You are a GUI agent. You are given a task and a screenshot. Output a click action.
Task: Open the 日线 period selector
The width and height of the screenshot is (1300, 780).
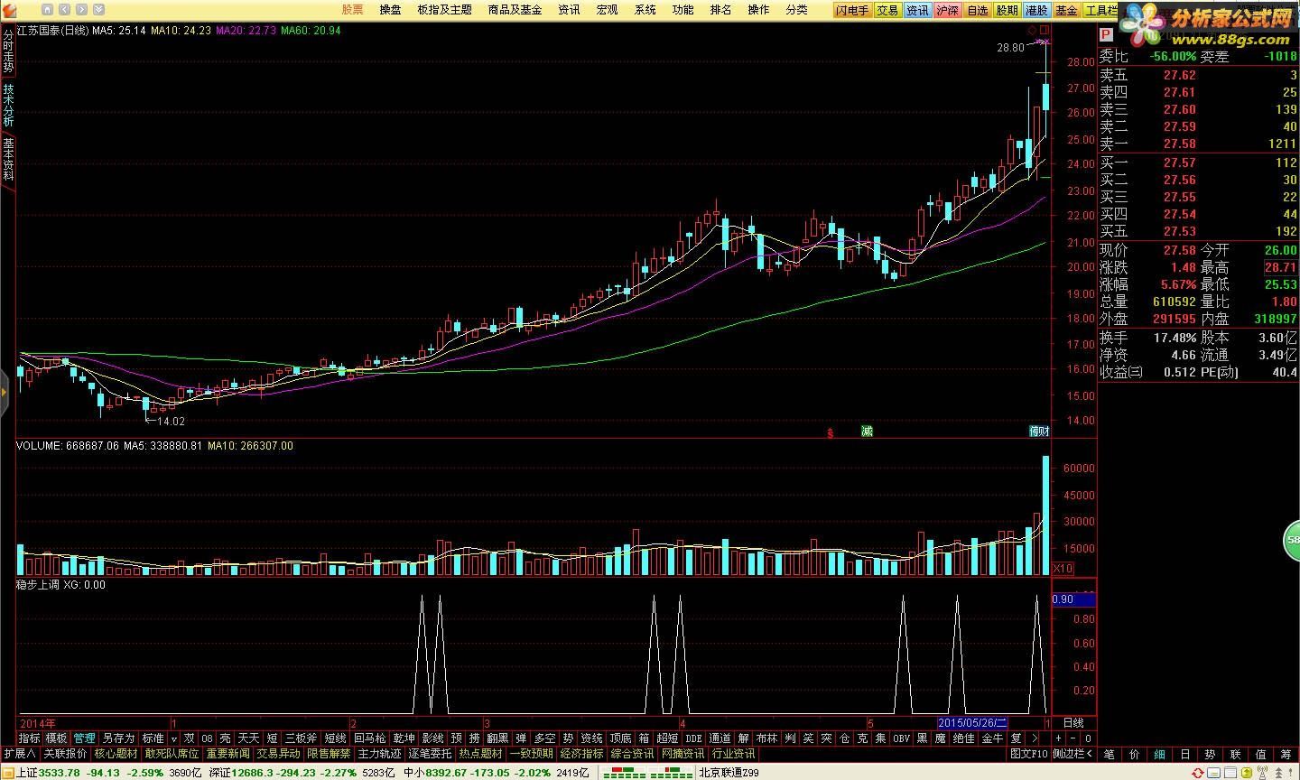coord(1073,723)
